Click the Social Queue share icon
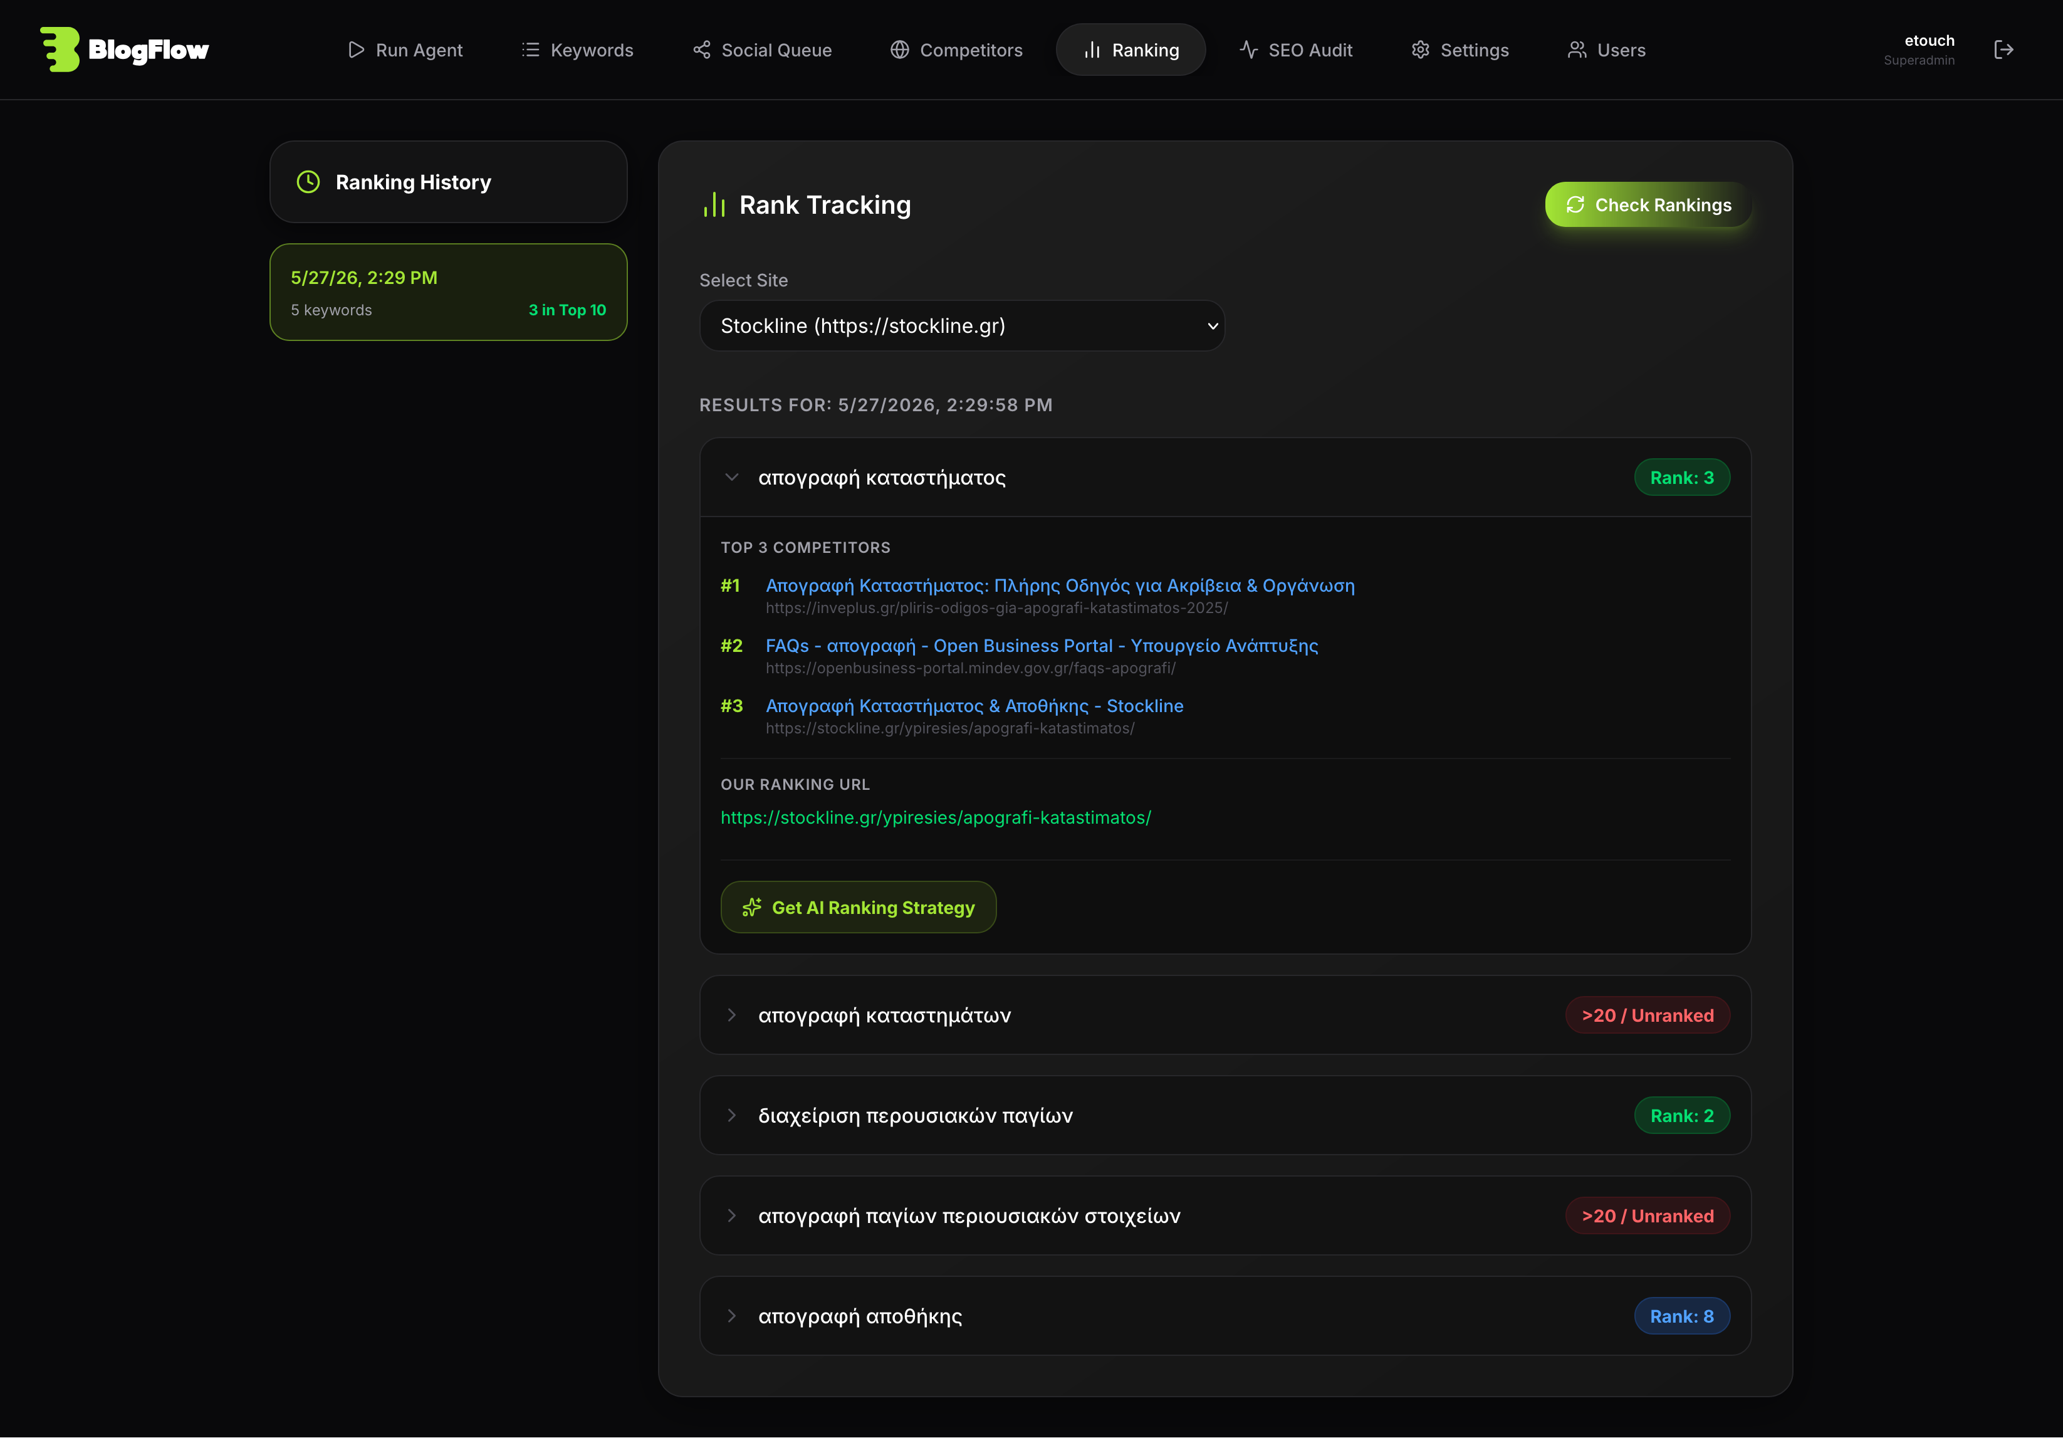Viewport: 2063px width, 1438px height. click(x=702, y=50)
